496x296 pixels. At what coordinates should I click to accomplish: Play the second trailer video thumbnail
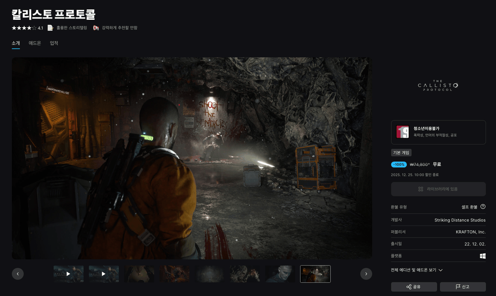(104, 274)
